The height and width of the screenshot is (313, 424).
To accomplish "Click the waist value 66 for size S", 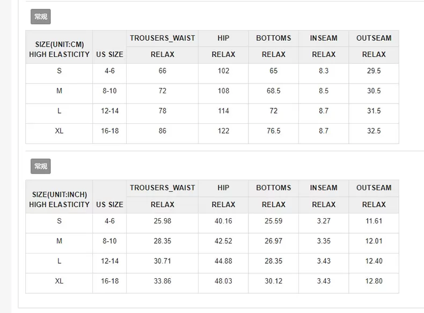I will pyautogui.click(x=162, y=71).
